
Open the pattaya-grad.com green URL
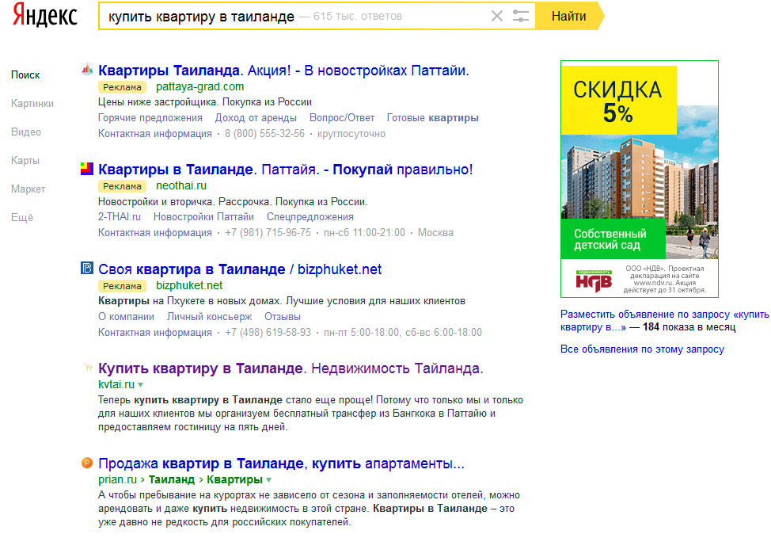point(200,86)
